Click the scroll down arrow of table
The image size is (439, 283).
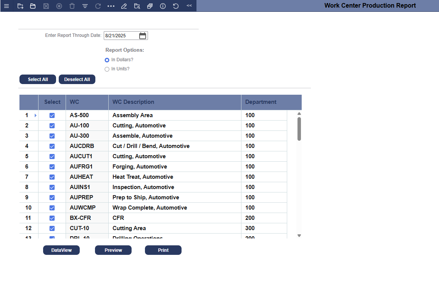tap(299, 236)
